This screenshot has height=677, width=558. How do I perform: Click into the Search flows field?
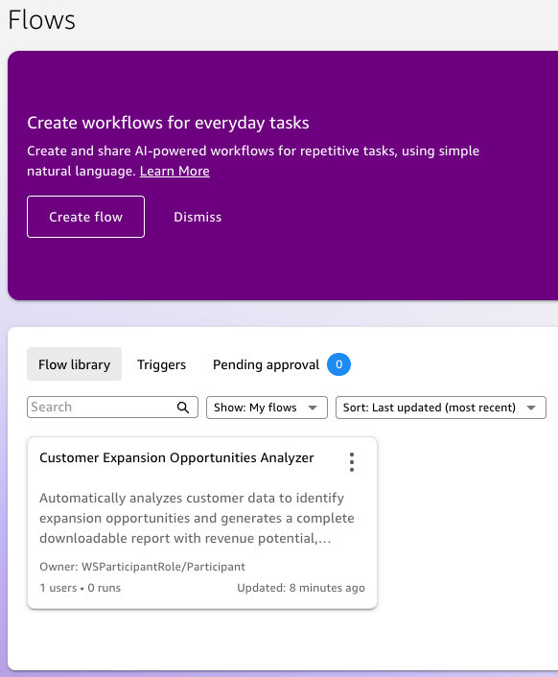pyautogui.click(x=102, y=408)
